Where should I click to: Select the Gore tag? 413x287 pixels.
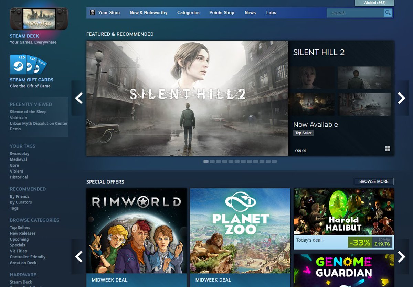14,165
